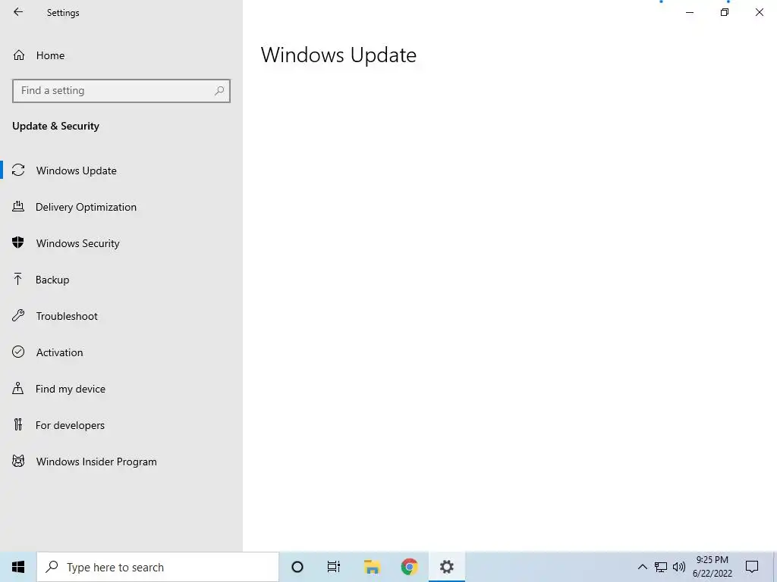
Task: Open Windows Security section
Action: (121, 243)
